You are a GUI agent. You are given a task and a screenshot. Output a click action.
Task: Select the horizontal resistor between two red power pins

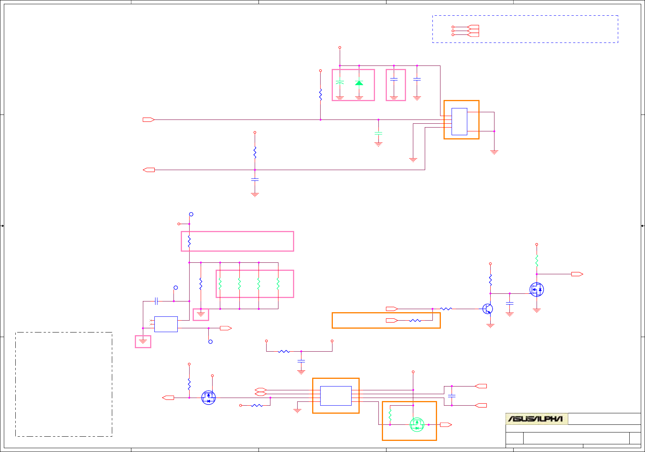coord(284,351)
